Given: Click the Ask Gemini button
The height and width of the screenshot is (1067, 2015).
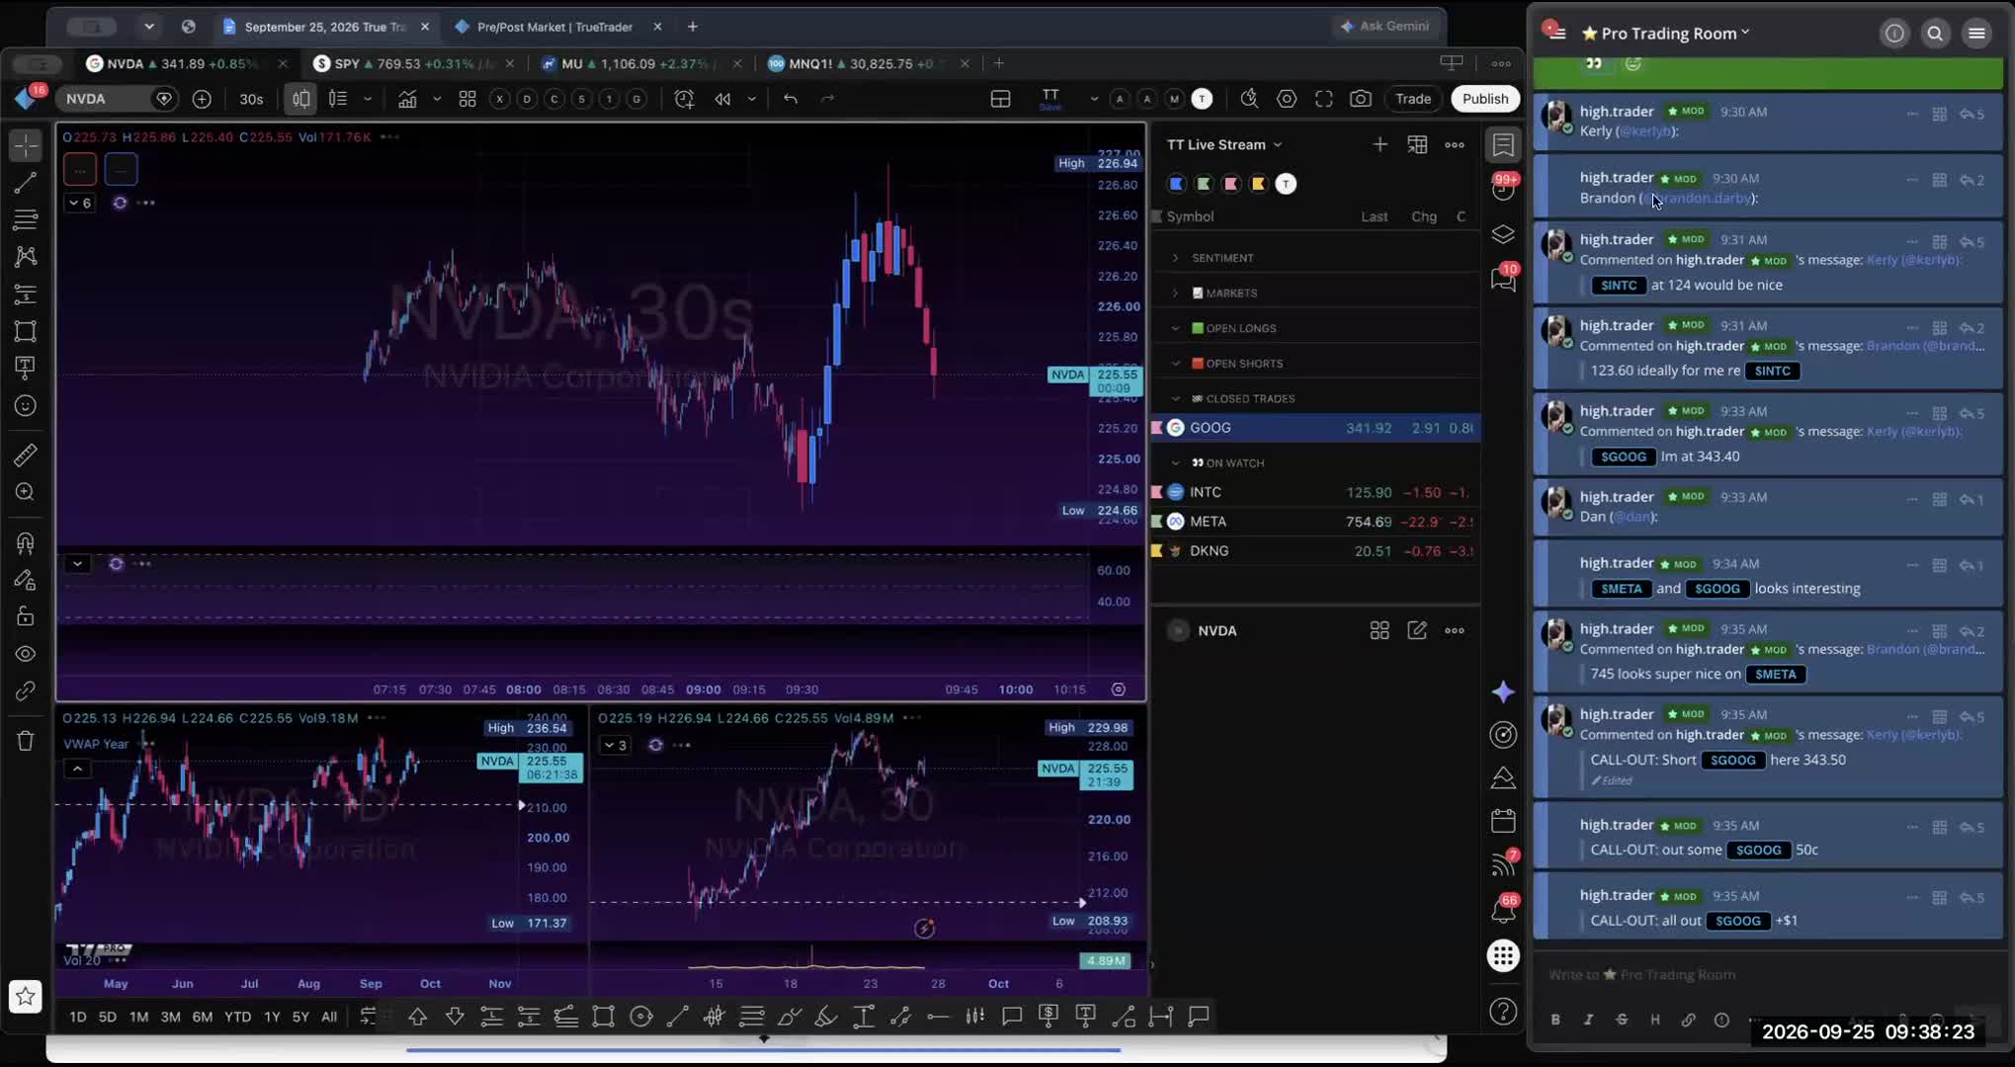Looking at the screenshot, I should (x=1385, y=27).
